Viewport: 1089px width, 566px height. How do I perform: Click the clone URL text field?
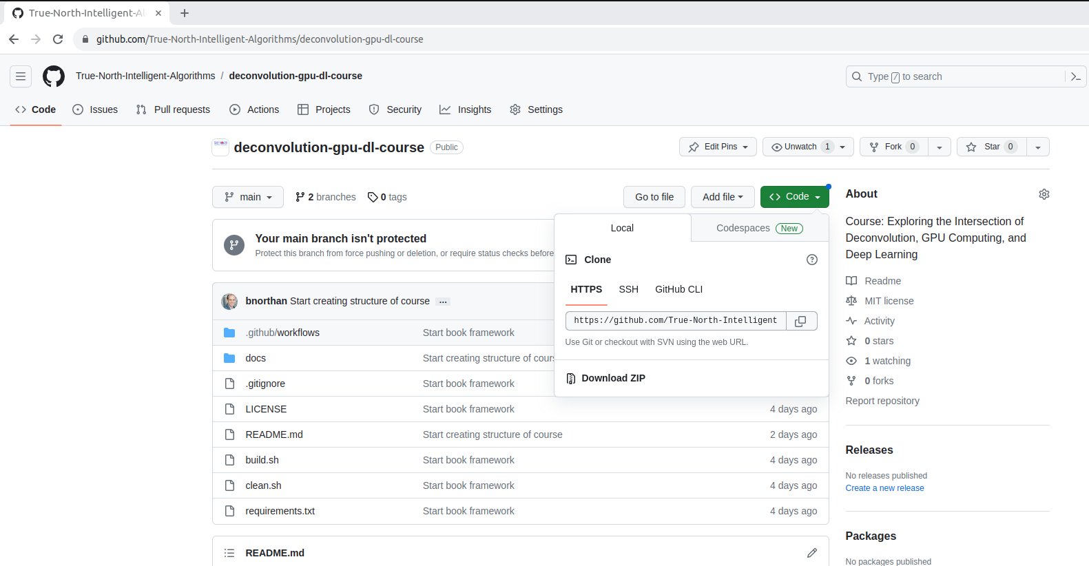[x=676, y=321]
